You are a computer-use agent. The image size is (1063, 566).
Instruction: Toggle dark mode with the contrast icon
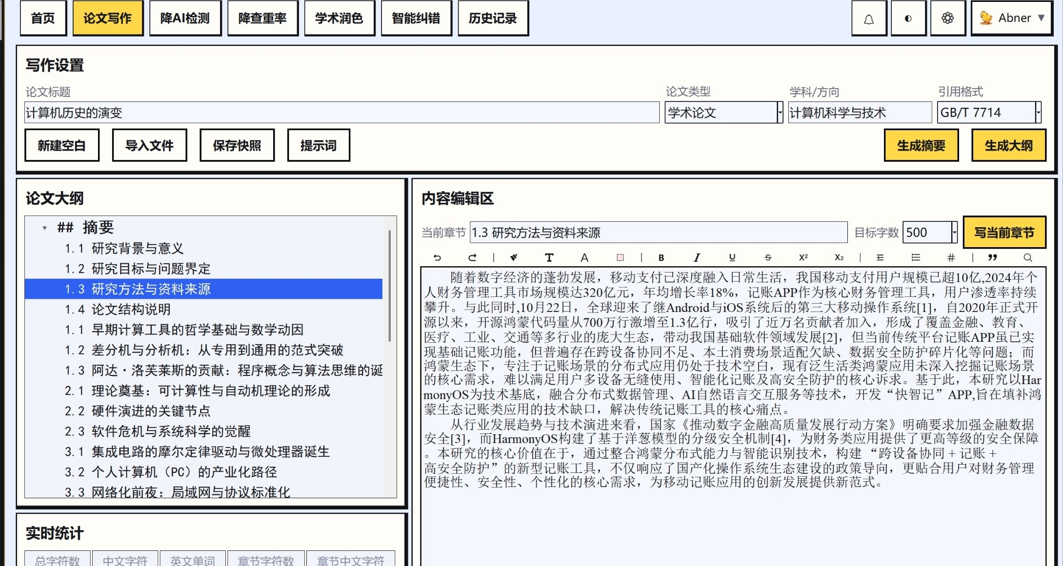(908, 18)
